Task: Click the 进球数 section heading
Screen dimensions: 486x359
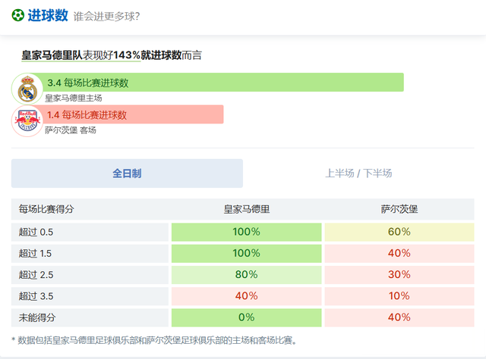Action: (48, 15)
